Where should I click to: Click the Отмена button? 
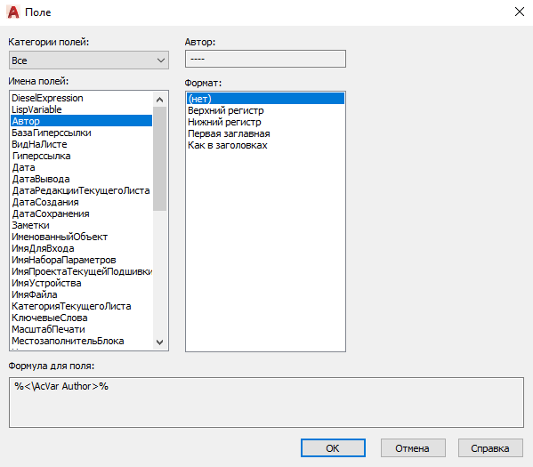(413, 448)
